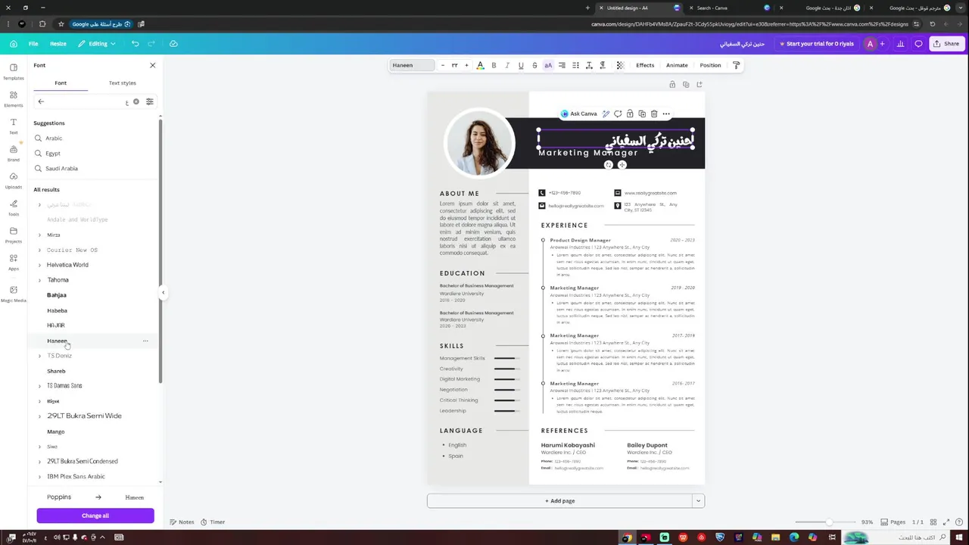Choose the Bahjaa font
The height and width of the screenshot is (545, 969).
pos(57,295)
